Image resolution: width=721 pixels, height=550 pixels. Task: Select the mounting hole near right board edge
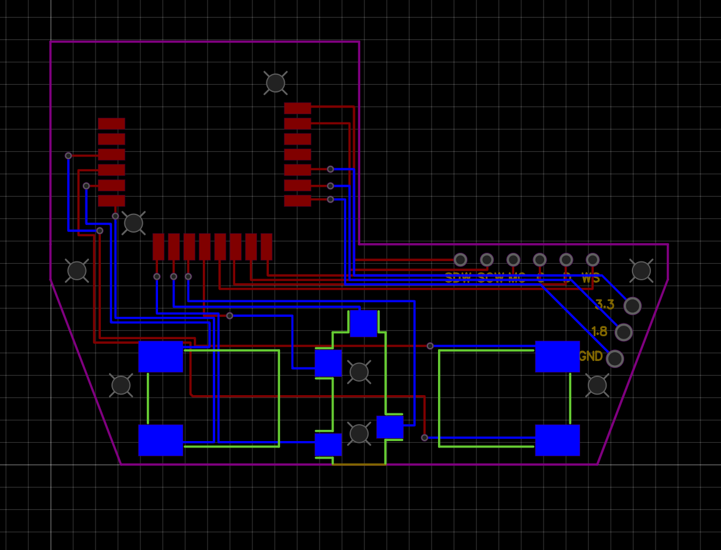[641, 271]
